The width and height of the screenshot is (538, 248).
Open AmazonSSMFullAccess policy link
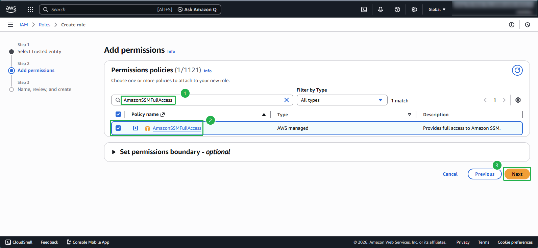[x=177, y=128]
